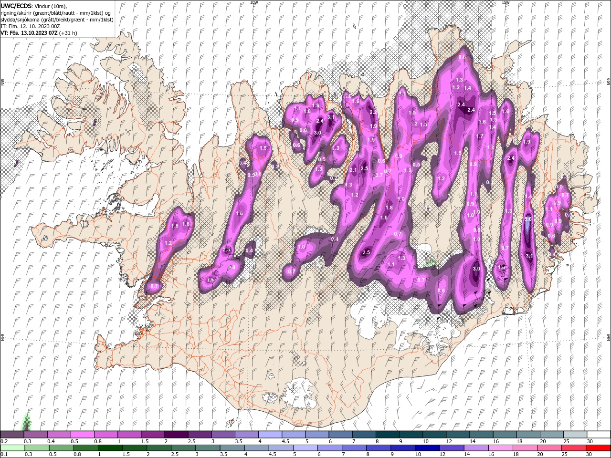The height and width of the screenshot is (458, 611).
Task: Select dark purple upper swatch between 2 and 2.5
Action: pyautogui.click(x=176, y=435)
